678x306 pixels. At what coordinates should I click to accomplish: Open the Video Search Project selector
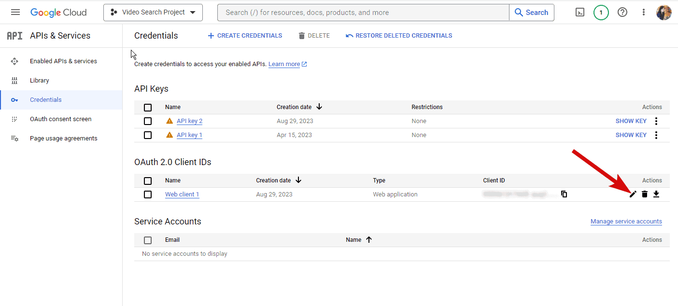[x=153, y=13]
